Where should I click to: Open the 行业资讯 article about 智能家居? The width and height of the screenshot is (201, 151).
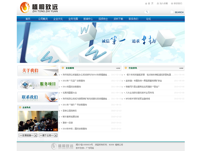point(150,75)
